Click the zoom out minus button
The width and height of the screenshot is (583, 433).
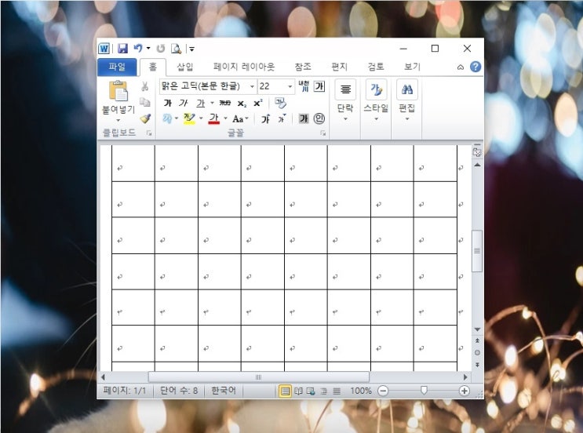tap(383, 391)
